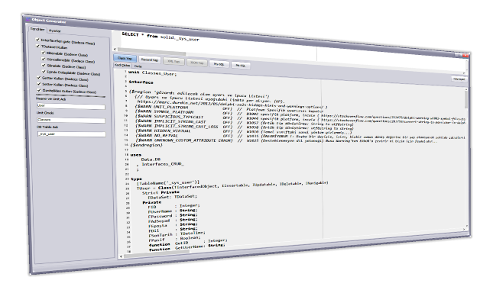Click the 'FSonTarih : TDateTime;' field line
Viewport: 493px width, 290px height.
tap(177, 234)
